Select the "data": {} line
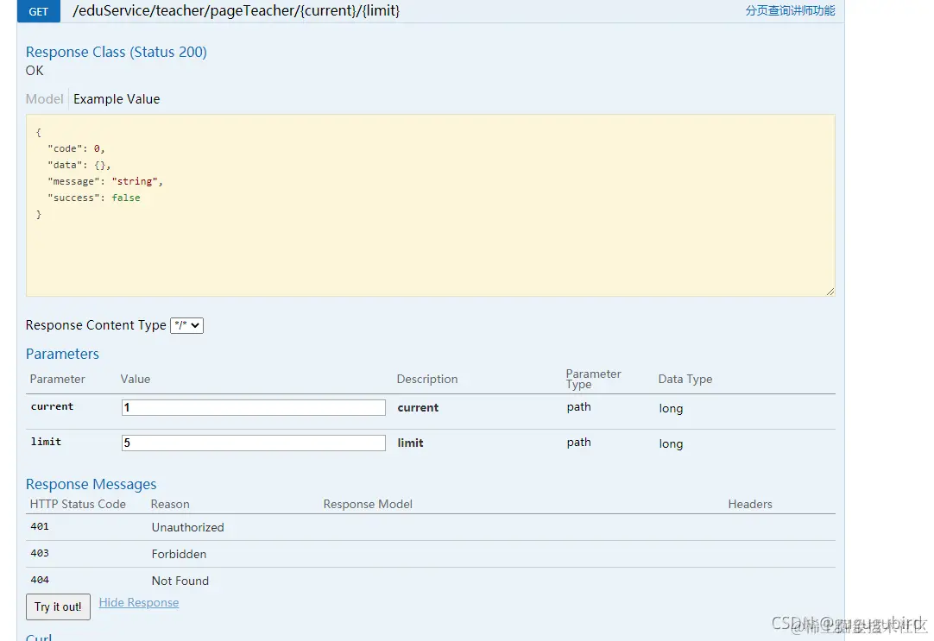Viewport: 934px width, 641px height. [79, 165]
